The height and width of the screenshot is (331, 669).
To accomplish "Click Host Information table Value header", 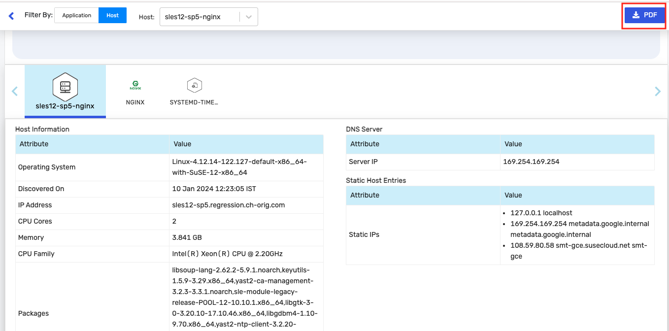I will tap(246, 144).
